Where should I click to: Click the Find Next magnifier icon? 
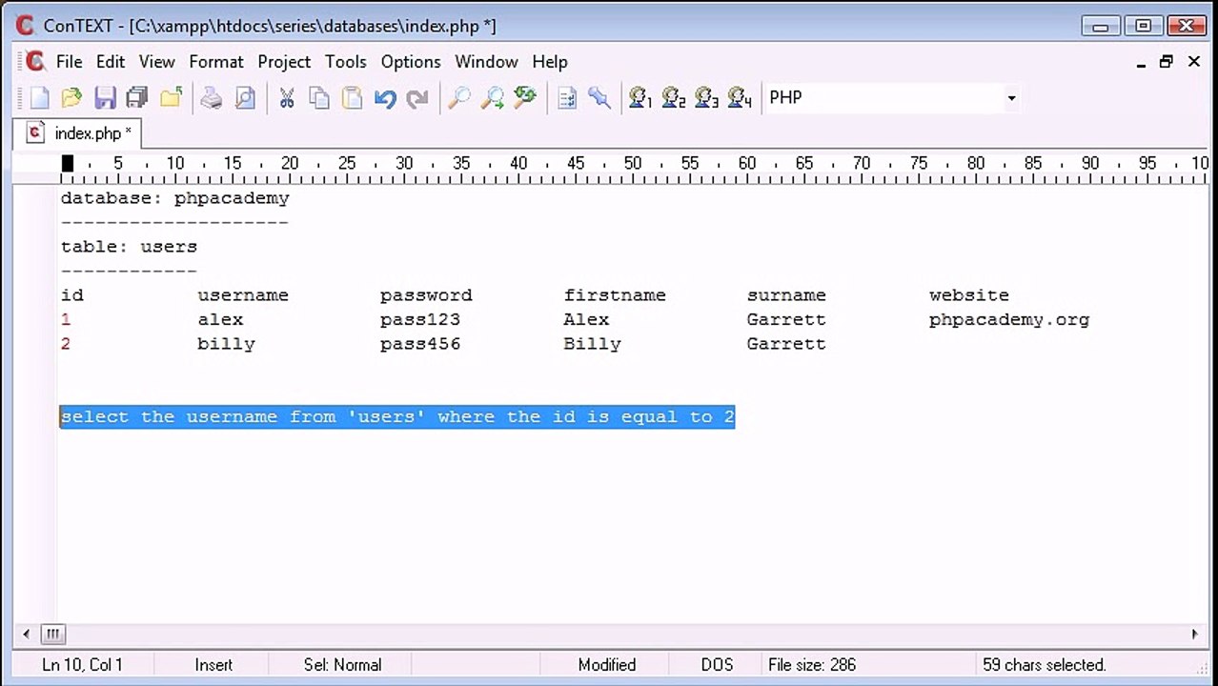pyautogui.click(x=492, y=97)
